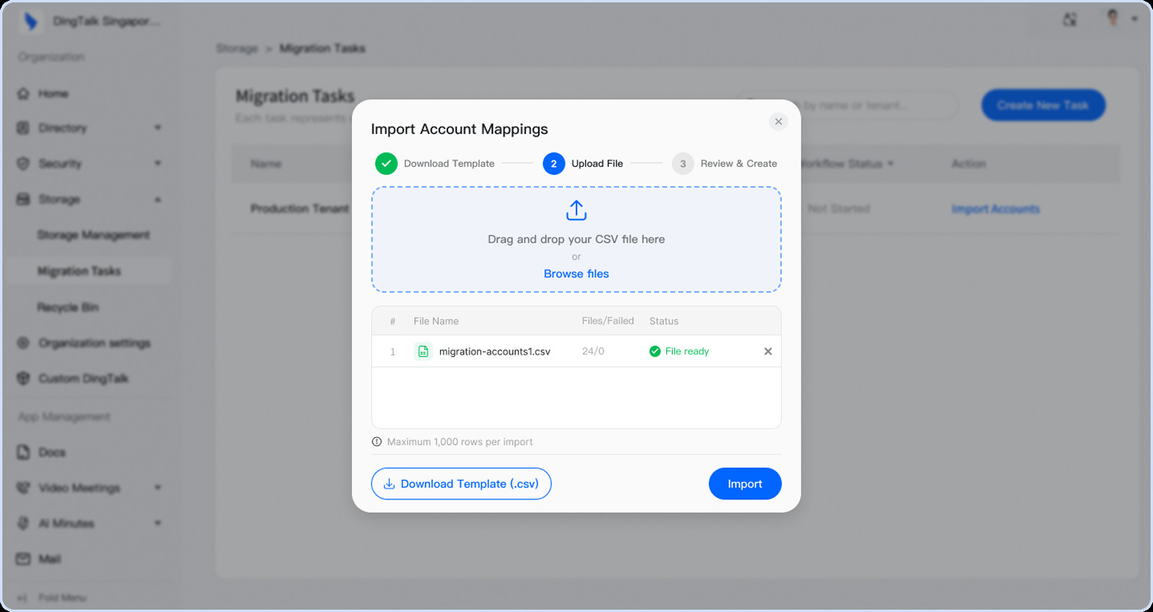Click the Storage icon in sidebar
The width and height of the screenshot is (1153, 612).
tap(24, 199)
